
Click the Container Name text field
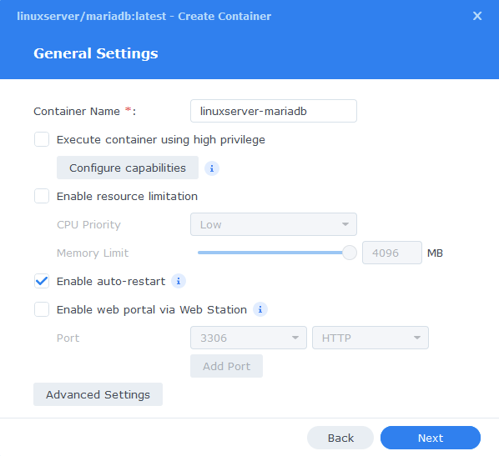274,111
